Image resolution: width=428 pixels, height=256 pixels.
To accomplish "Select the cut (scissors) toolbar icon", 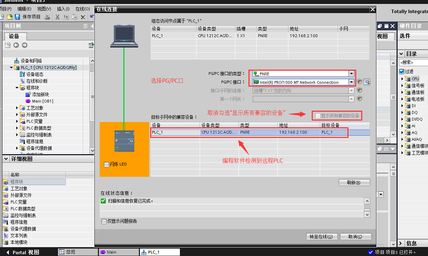I will click(x=57, y=17).
